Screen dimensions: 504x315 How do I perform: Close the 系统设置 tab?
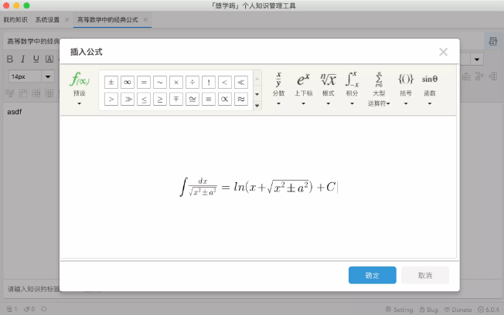pos(66,20)
